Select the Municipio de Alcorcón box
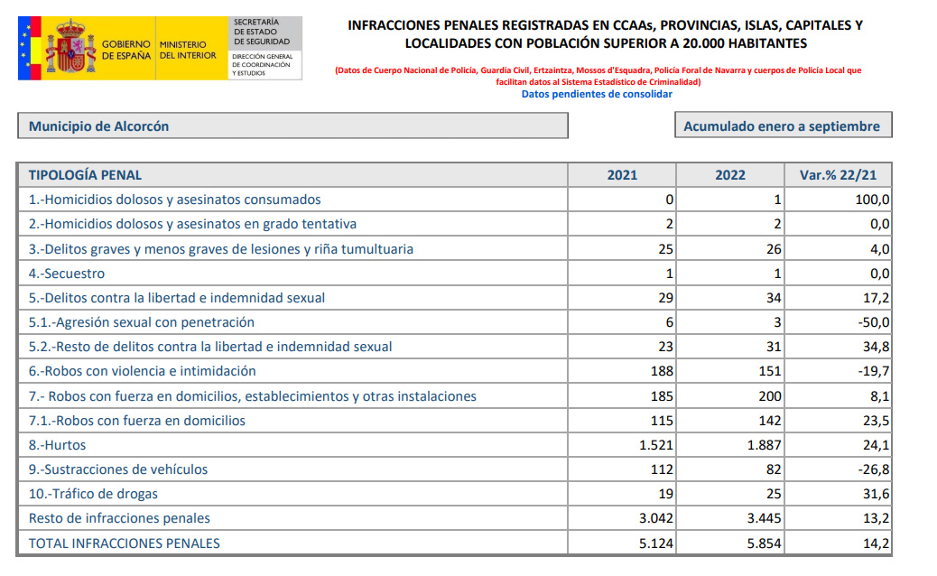The image size is (937, 576). [292, 126]
